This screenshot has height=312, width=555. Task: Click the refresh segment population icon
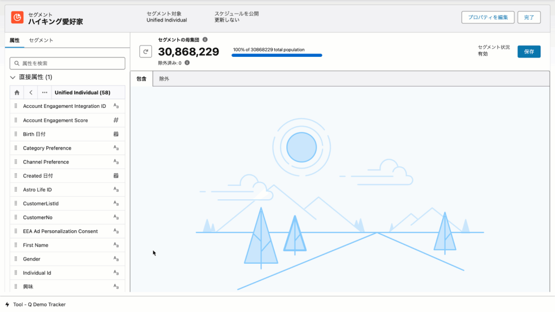tap(145, 51)
